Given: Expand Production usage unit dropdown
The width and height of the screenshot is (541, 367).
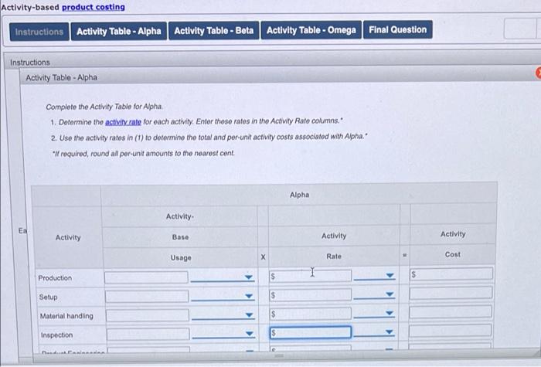Looking at the screenshot, I should 223,277.
